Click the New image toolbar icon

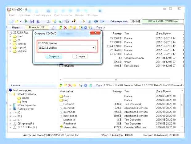(11, 22)
